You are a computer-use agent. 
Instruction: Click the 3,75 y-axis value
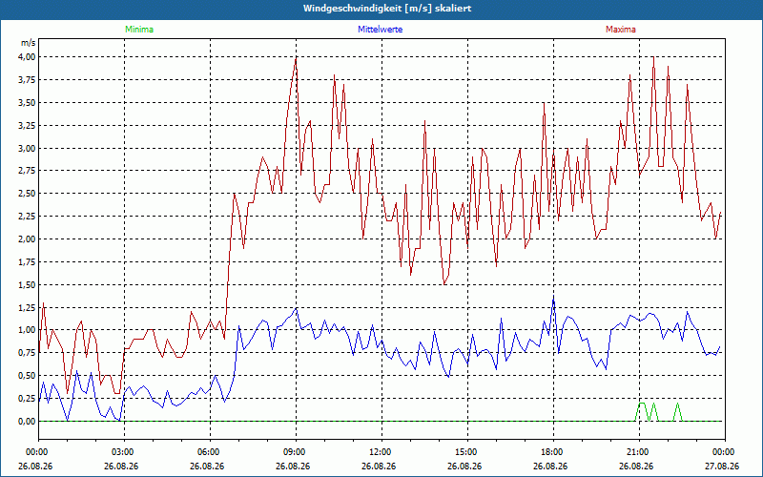click(27, 80)
